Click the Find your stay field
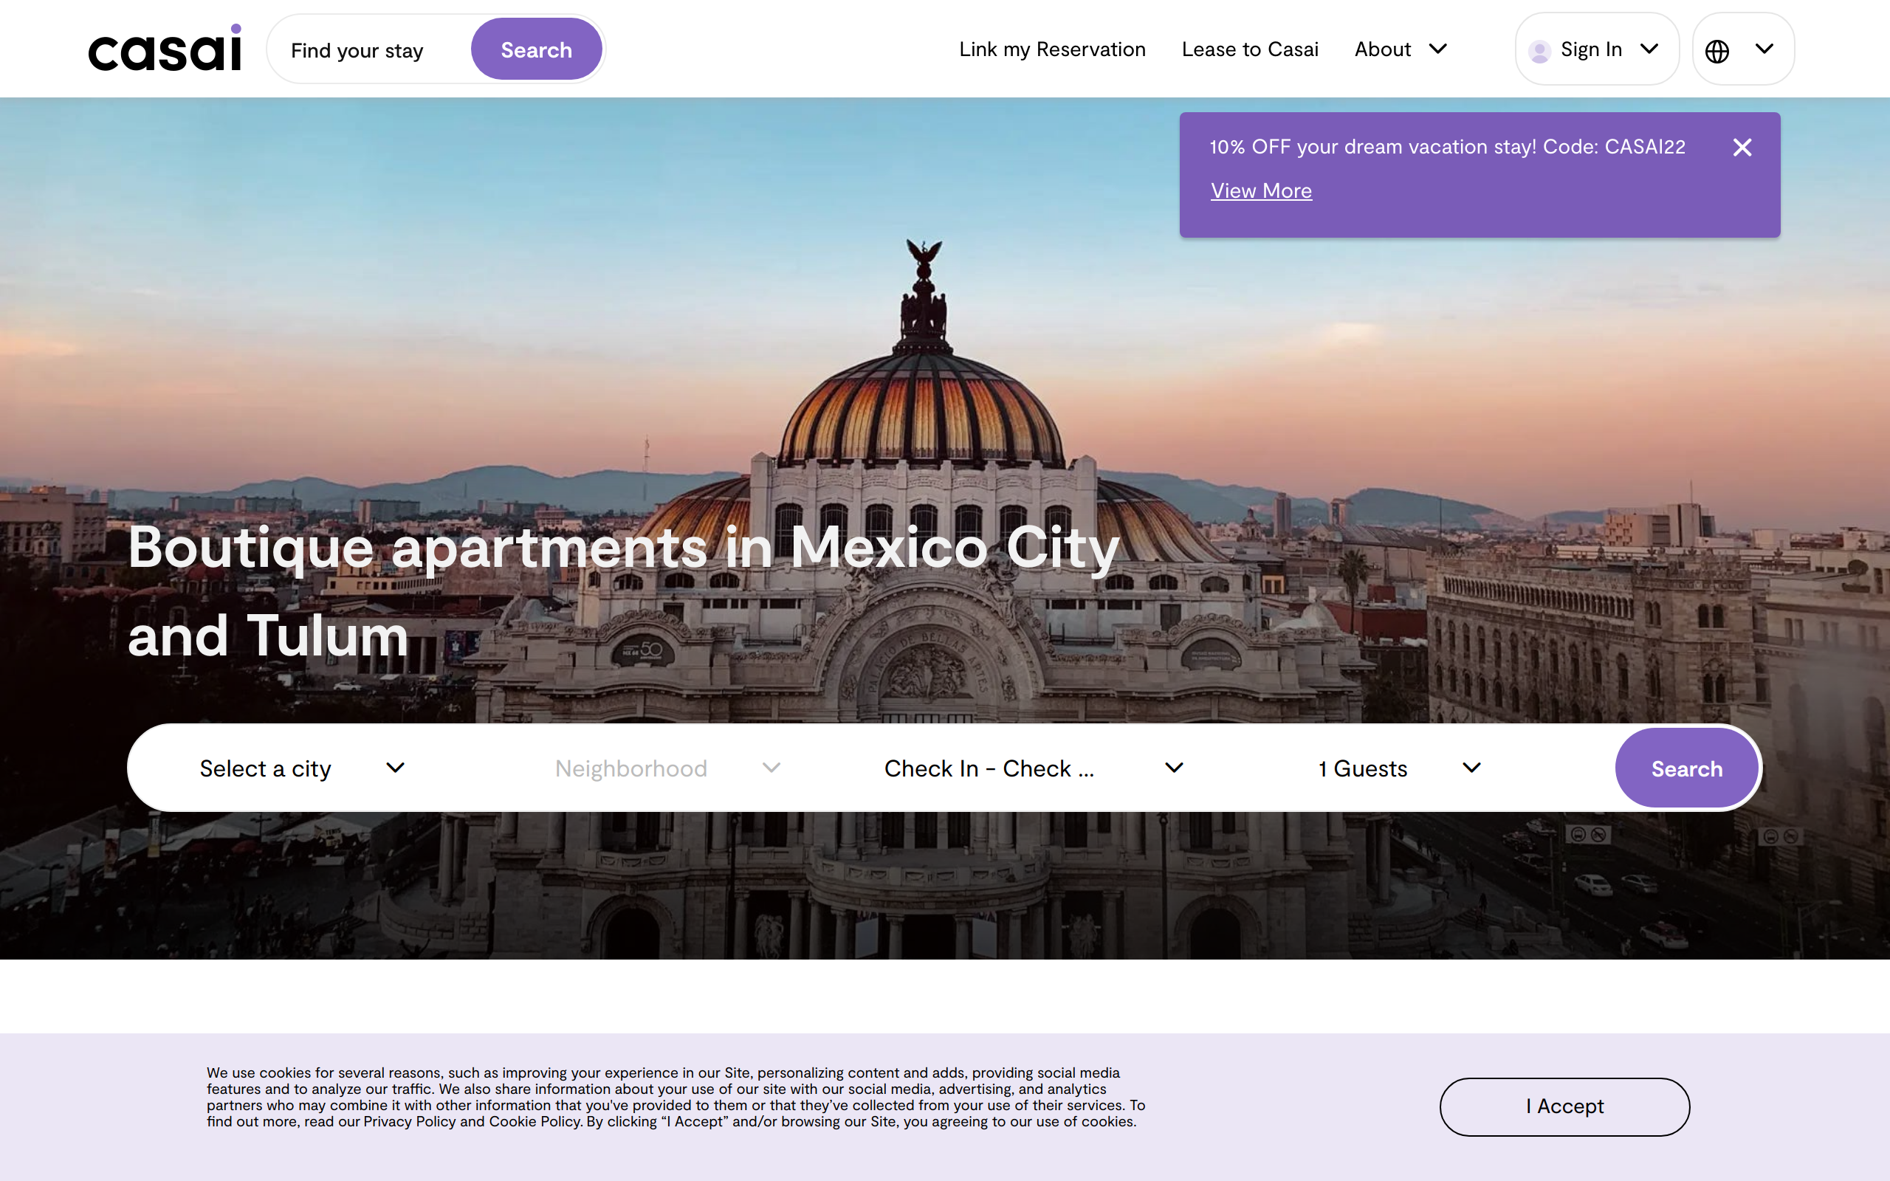This screenshot has width=1890, height=1181. click(368, 50)
